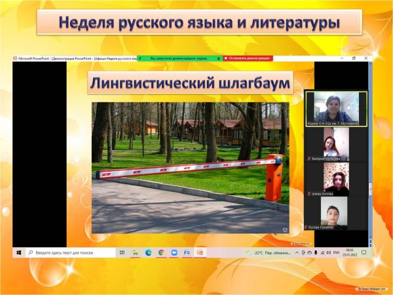The image size is (393, 295).
Task: Open Google Chrome from the taskbar
Action: coord(161,252)
